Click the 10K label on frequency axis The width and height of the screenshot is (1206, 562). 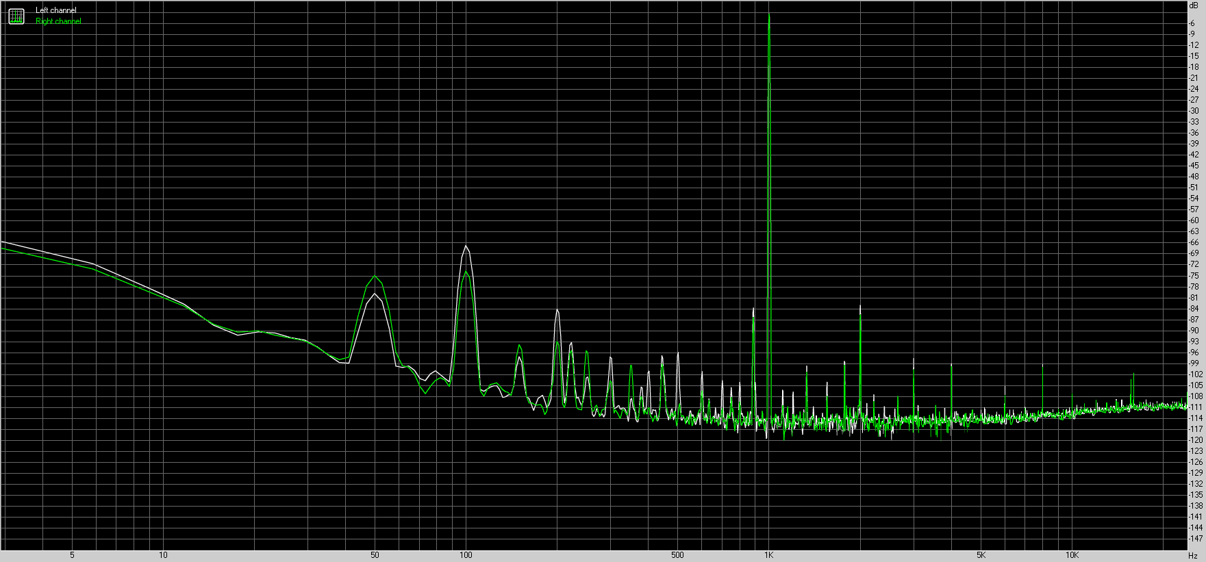coord(1072,555)
